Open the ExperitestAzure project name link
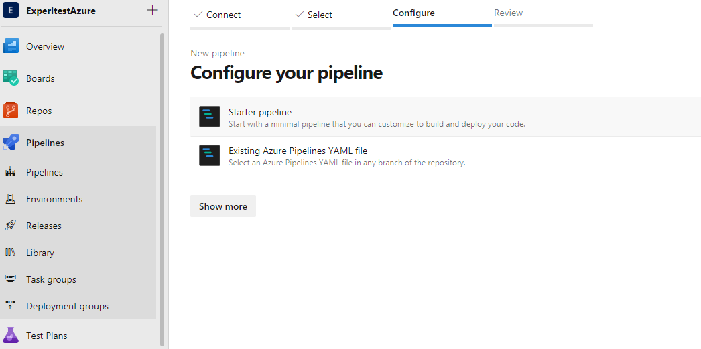This screenshot has width=701, height=349. point(61,11)
